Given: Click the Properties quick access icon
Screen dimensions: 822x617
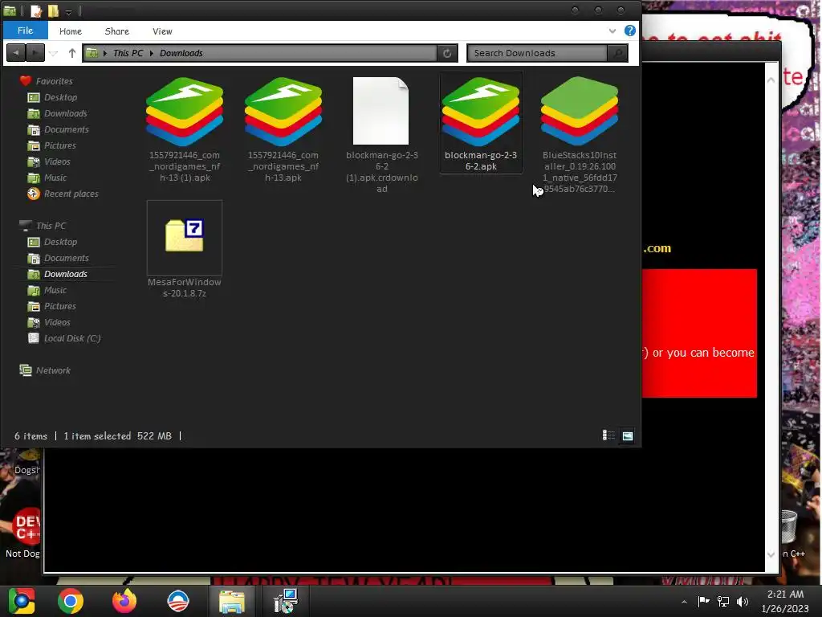Looking at the screenshot, I should pyautogui.click(x=35, y=10).
